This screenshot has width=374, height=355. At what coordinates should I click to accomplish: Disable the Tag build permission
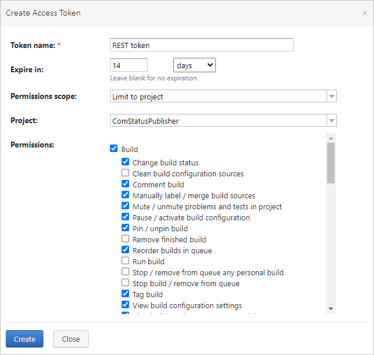point(125,294)
